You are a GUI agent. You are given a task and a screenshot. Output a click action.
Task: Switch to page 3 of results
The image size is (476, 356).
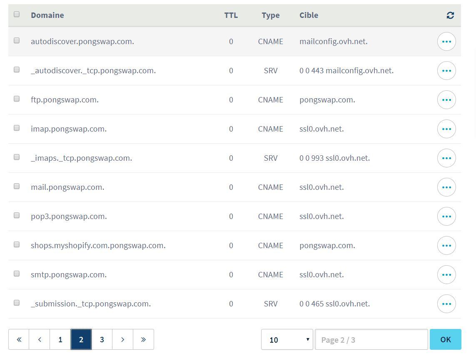pos(102,340)
